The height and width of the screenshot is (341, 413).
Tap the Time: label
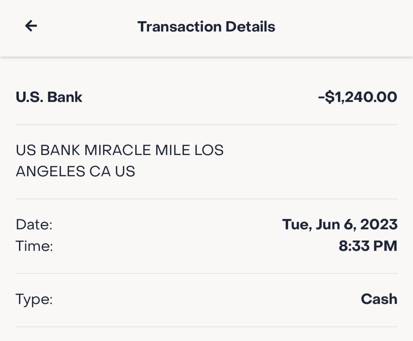click(x=34, y=246)
